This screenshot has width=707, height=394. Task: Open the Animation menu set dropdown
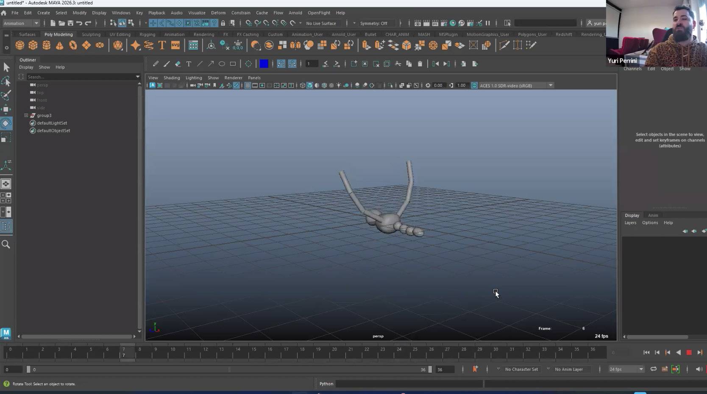click(21, 23)
